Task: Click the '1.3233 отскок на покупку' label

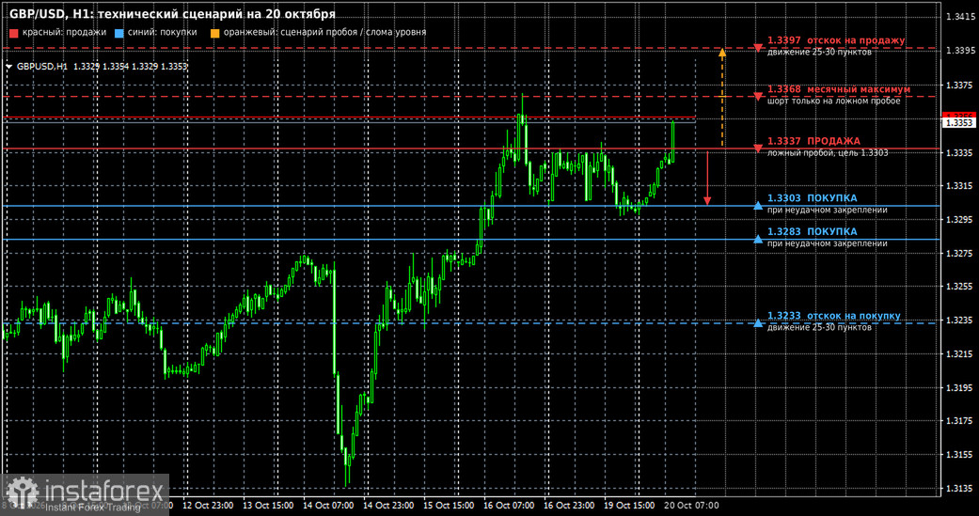Action: [x=834, y=317]
